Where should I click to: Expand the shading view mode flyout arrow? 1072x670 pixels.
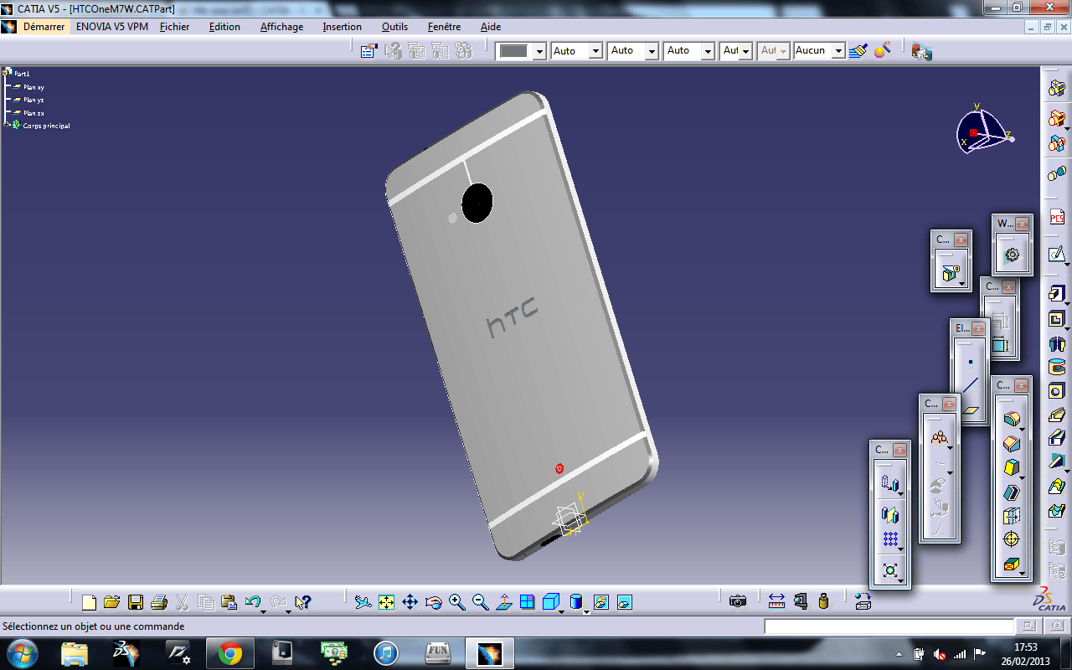(x=586, y=611)
